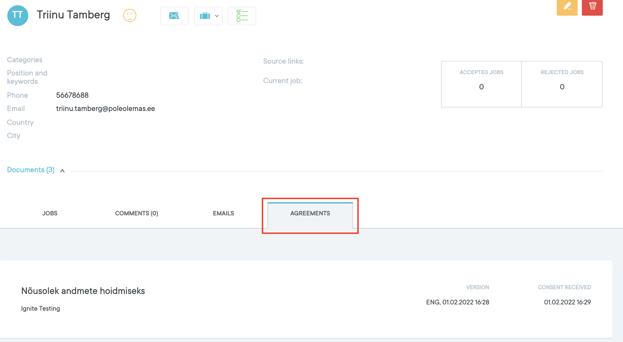Click the triinu.tamberg@poleolemas.ee email address
623x342 pixels.
coord(105,109)
